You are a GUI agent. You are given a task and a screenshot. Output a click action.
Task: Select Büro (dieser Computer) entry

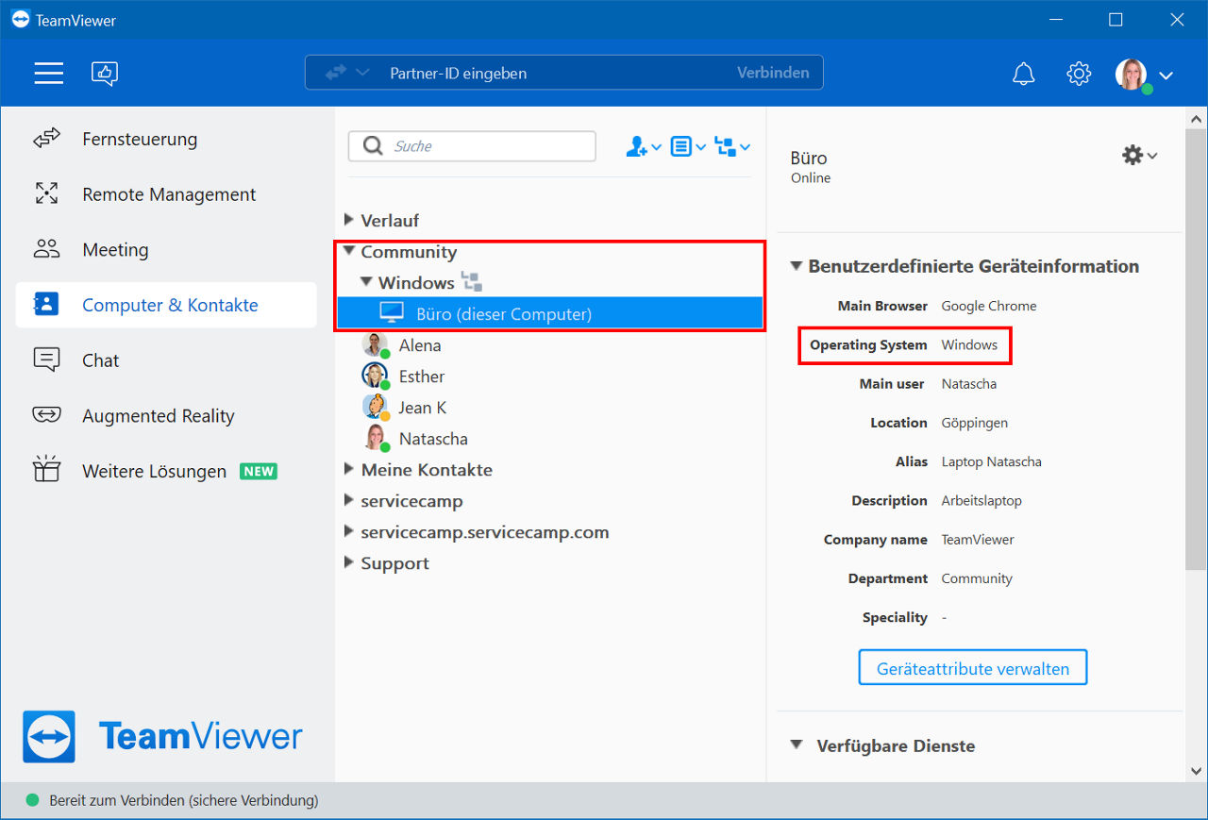550,313
